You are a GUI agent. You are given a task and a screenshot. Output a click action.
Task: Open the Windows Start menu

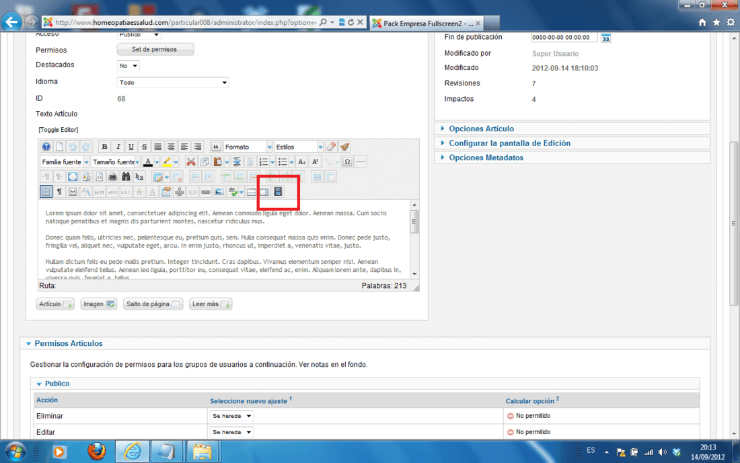15,452
